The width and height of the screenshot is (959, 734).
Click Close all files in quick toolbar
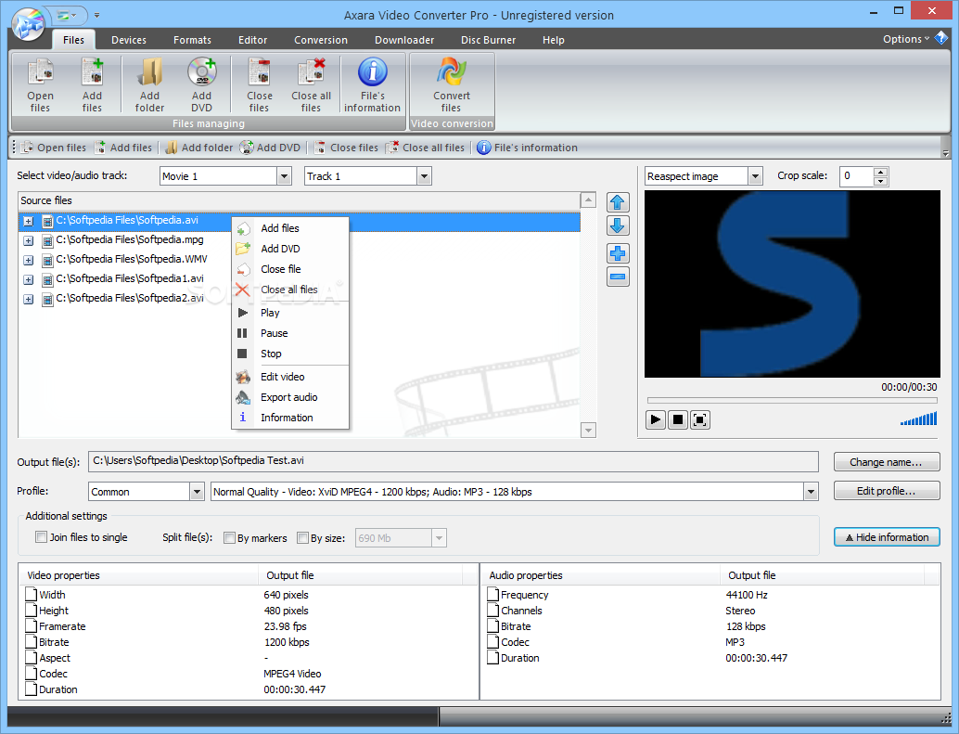point(426,148)
